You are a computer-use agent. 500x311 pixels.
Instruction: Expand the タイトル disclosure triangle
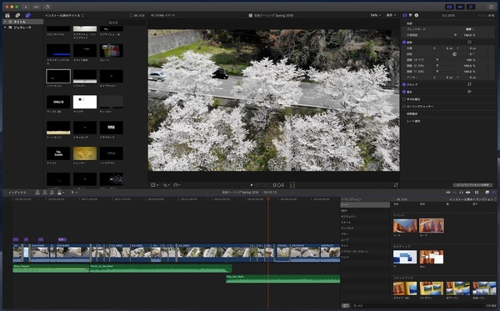pyautogui.click(x=5, y=22)
